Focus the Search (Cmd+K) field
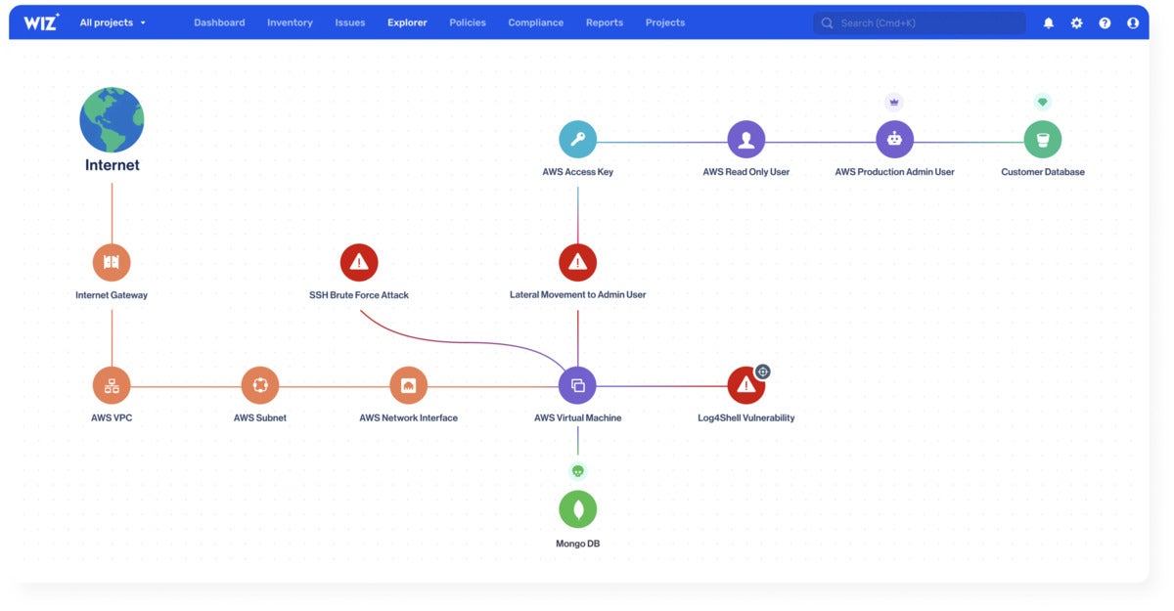1174x611 pixels. coord(920,22)
